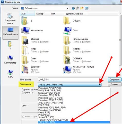
Task: Click the Сохранить button
Action: [x=115, y=80]
